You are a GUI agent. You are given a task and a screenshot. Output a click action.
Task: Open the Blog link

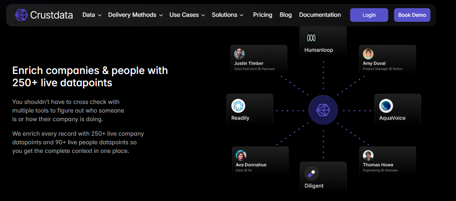pos(285,15)
